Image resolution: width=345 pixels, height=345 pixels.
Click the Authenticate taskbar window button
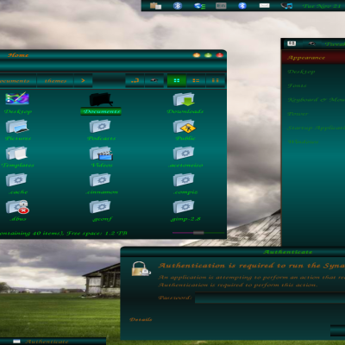click(x=53, y=342)
